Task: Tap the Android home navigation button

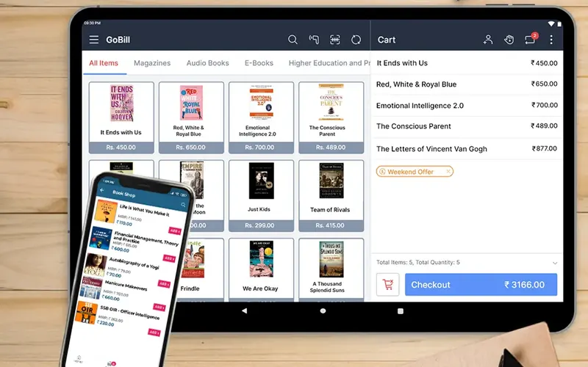Action: click(323, 310)
